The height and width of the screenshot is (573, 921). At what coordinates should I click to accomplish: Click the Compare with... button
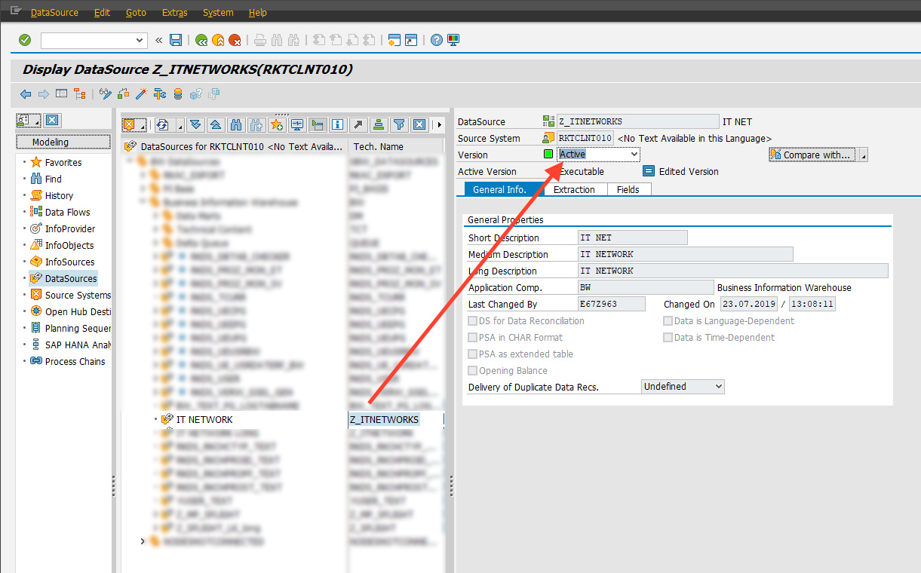tap(812, 155)
